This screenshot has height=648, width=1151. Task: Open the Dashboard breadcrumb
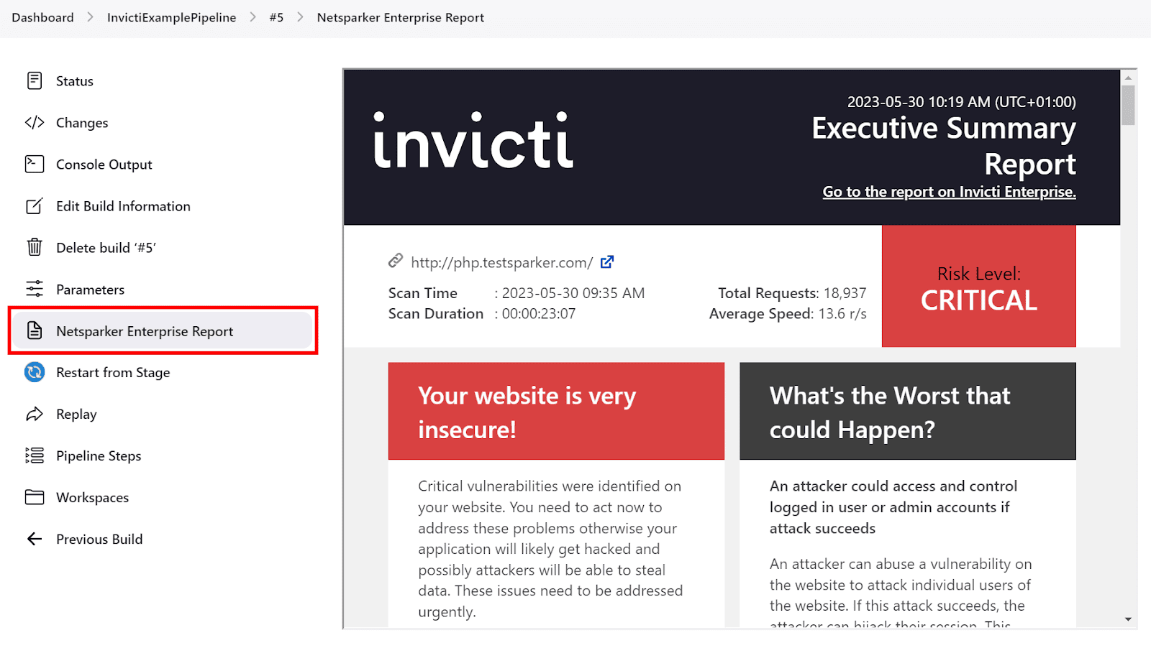(42, 17)
